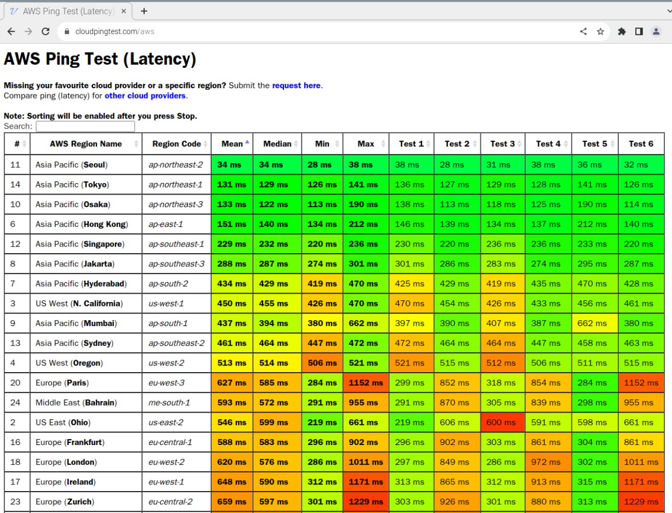Sort by Region Code column
This screenshot has width=672, height=513.
coord(176,144)
